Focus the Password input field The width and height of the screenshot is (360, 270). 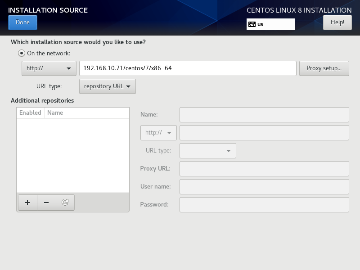tap(264, 205)
